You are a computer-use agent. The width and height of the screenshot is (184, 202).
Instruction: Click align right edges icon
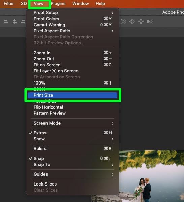pos(23,22)
